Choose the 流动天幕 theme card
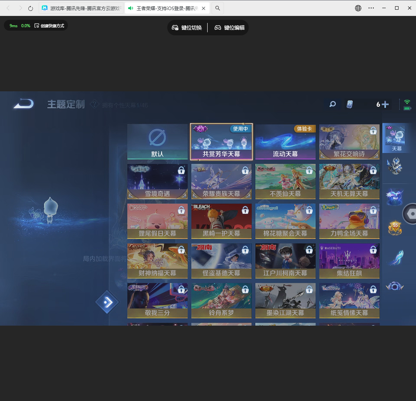This screenshot has width=416, height=401. (285, 142)
